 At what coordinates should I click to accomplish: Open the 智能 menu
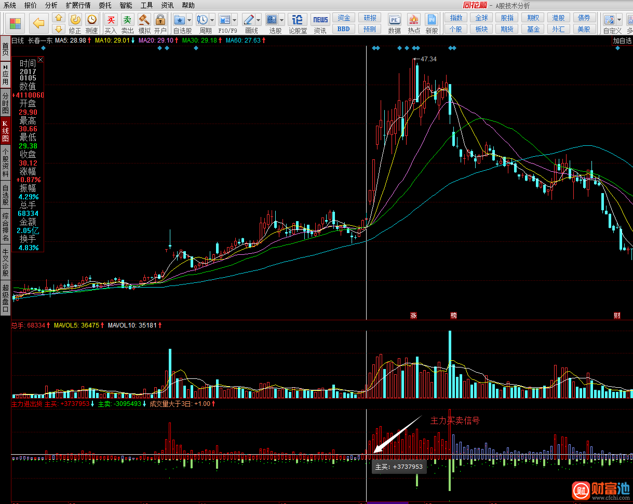click(126, 5)
